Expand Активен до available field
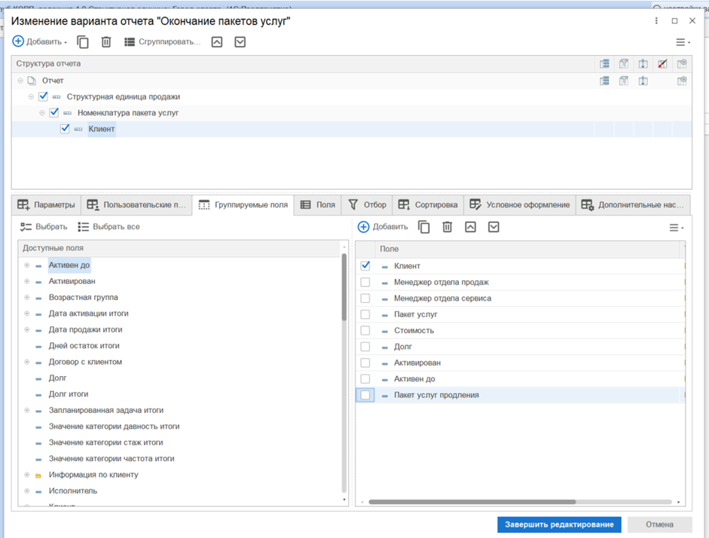 point(26,265)
